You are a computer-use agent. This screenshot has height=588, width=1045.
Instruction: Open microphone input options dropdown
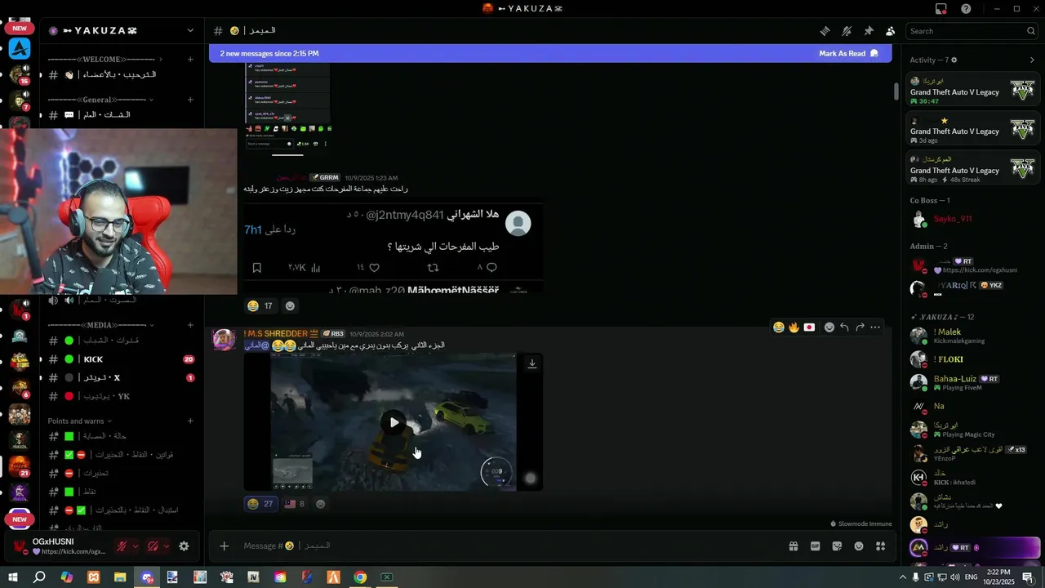coord(135,546)
